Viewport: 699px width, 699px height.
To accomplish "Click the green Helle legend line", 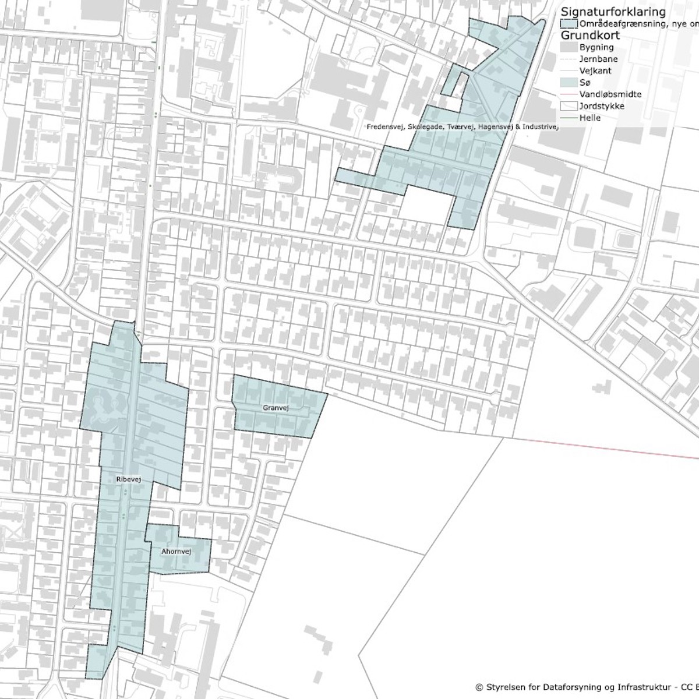I will [x=569, y=118].
